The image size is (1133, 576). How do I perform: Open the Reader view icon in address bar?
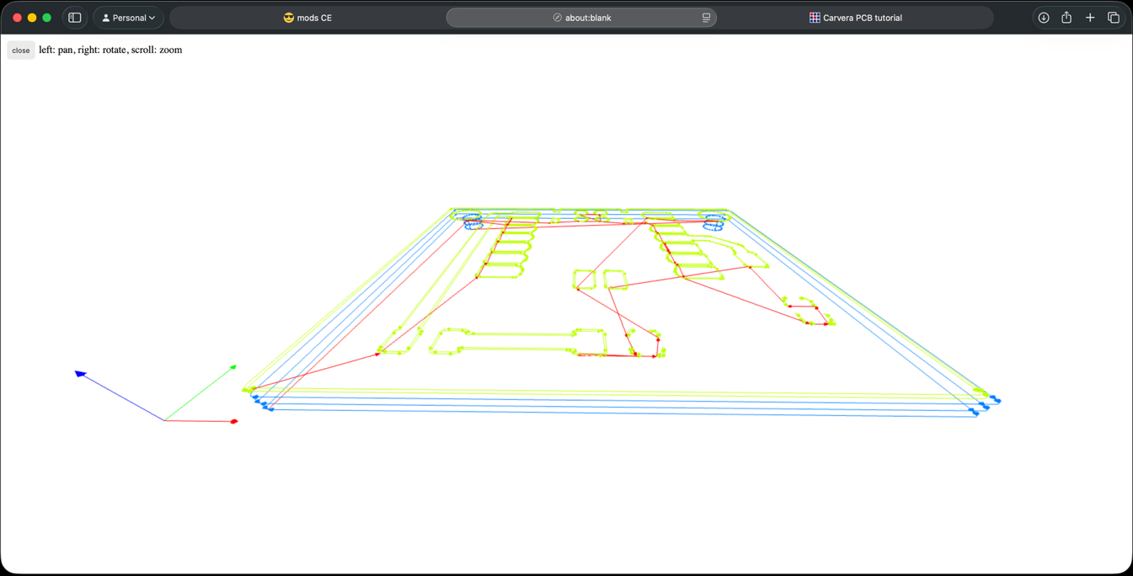pos(706,18)
